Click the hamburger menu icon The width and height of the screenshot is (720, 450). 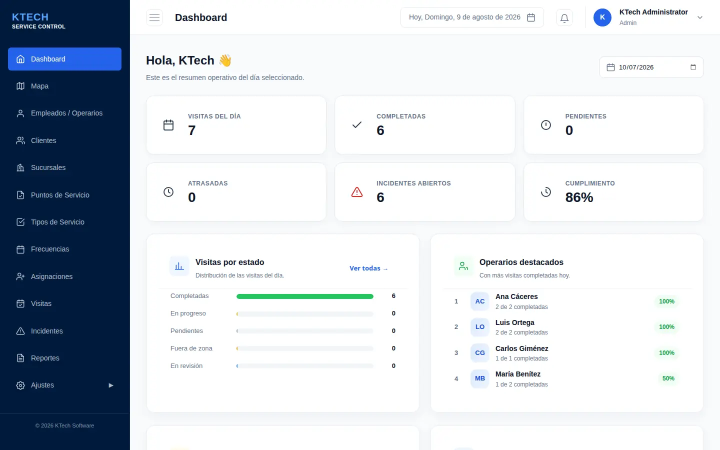pos(154,17)
